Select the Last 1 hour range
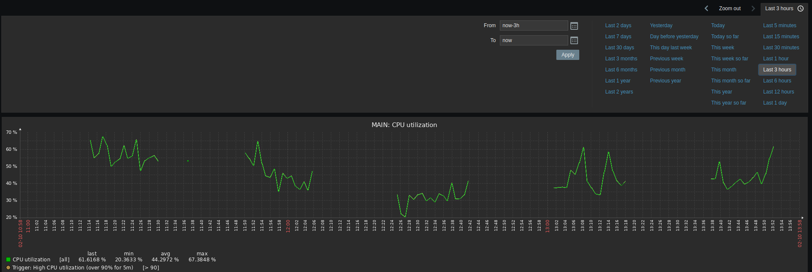Screen dimensions: 812x272 coord(775,59)
